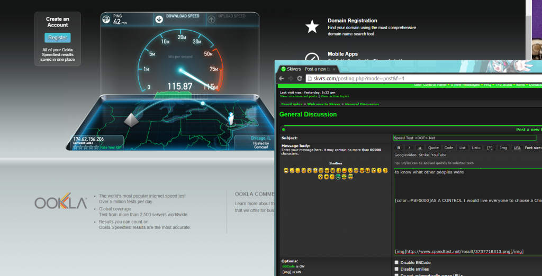The width and height of the screenshot is (542, 276).
Task: Click the first ISP rating star
Action: pyautogui.click(x=76, y=148)
